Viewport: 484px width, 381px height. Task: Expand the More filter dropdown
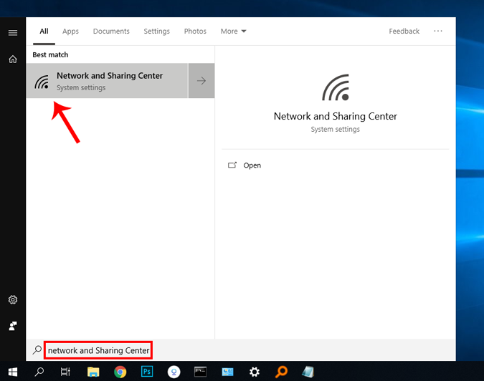233,31
